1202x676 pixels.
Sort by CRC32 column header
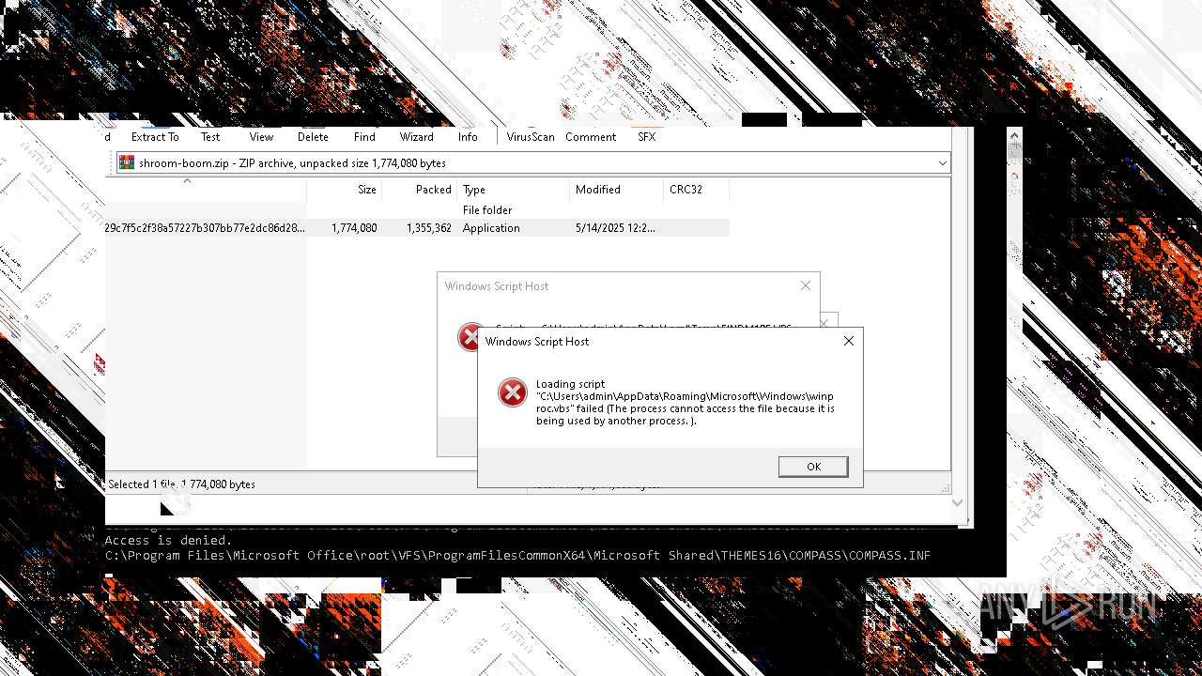point(696,190)
